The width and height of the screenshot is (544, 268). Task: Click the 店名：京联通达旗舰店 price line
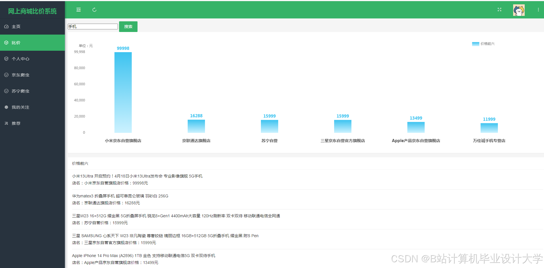106,203
